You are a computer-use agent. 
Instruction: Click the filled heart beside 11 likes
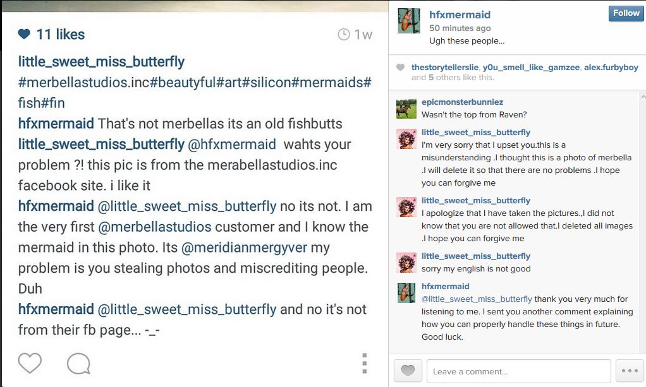pyautogui.click(x=24, y=35)
